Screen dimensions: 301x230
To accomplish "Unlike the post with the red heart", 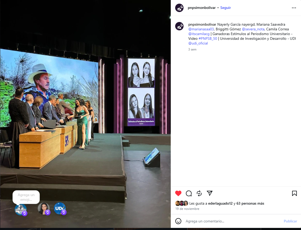I will click(x=178, y=193).
